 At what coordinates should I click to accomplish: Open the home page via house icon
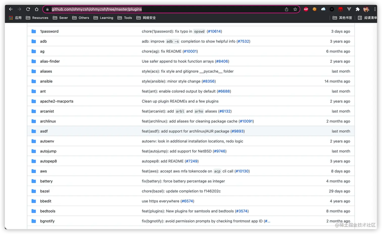click(x=37, y=9)
